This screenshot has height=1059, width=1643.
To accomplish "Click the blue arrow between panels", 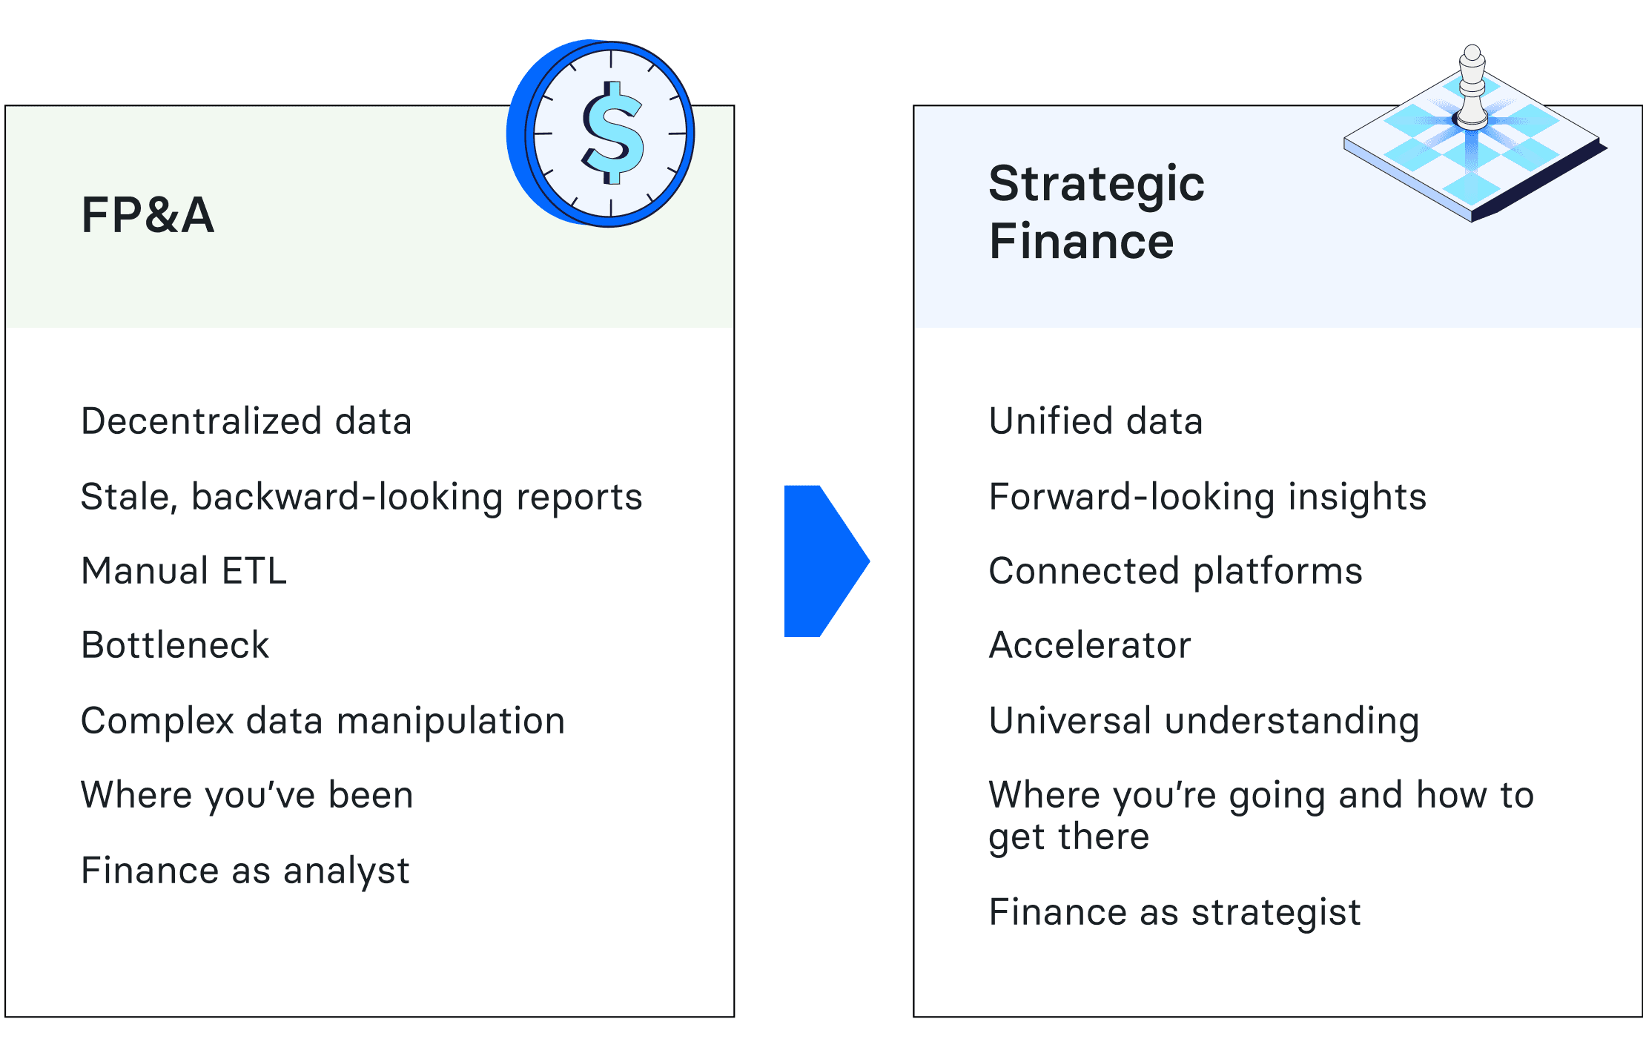I will 827,561.
